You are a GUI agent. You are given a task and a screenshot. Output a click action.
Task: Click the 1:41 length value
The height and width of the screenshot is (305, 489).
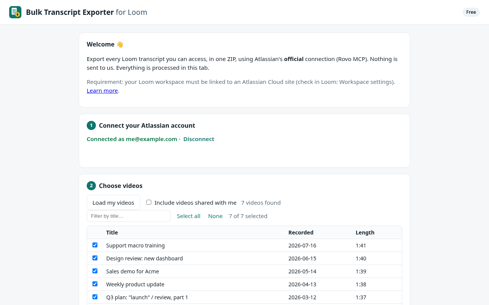pyautogui.click(x=361, y=246)
